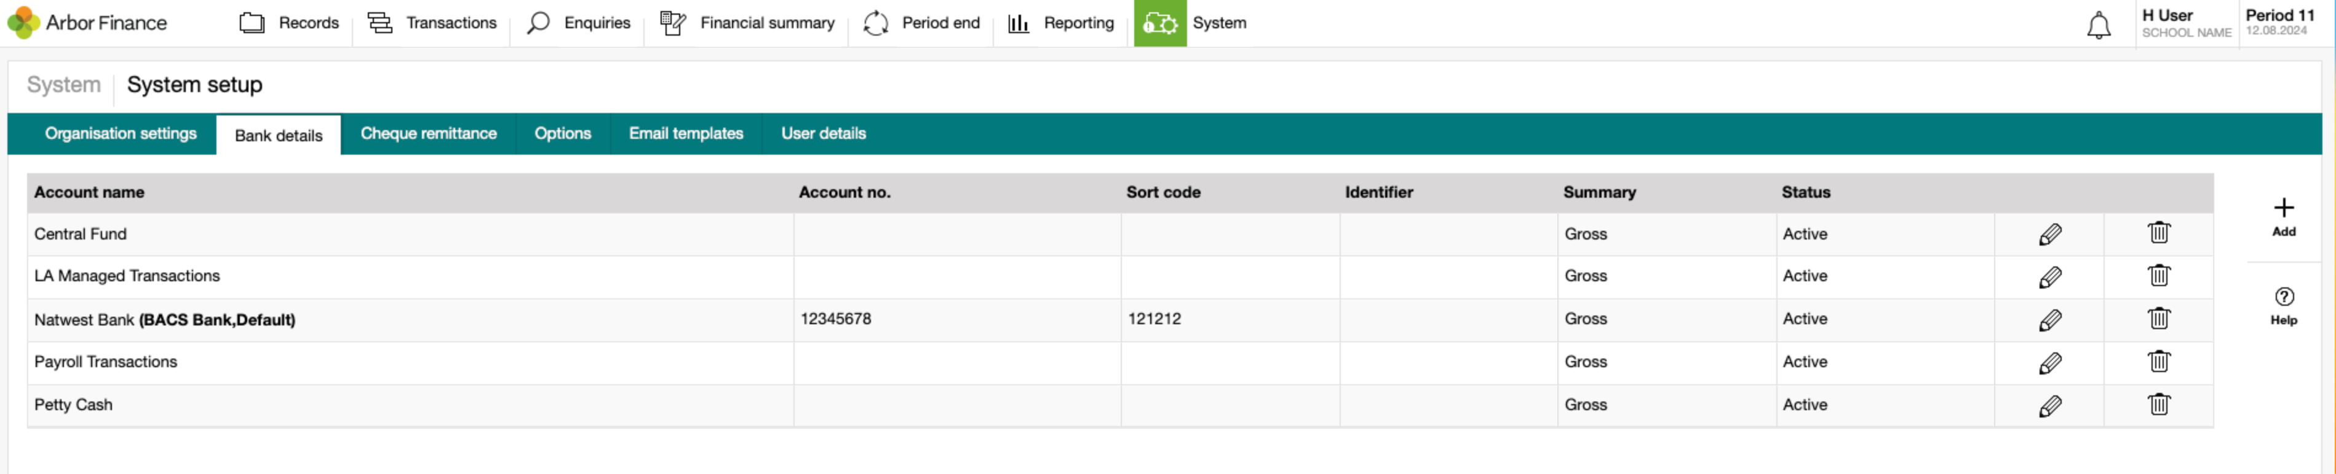Screen dimensions: 2336x474
Task: Open the Email templates tab
Action: point(686,133)
